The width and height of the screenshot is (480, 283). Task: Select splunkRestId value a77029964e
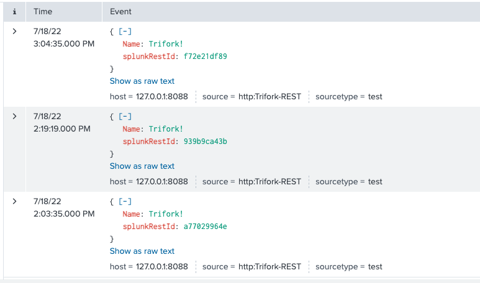[x=205, y=227]
